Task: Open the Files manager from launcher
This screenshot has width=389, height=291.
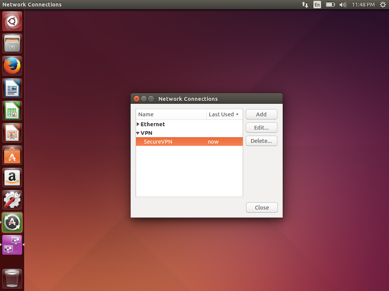Action: point(12,43)
